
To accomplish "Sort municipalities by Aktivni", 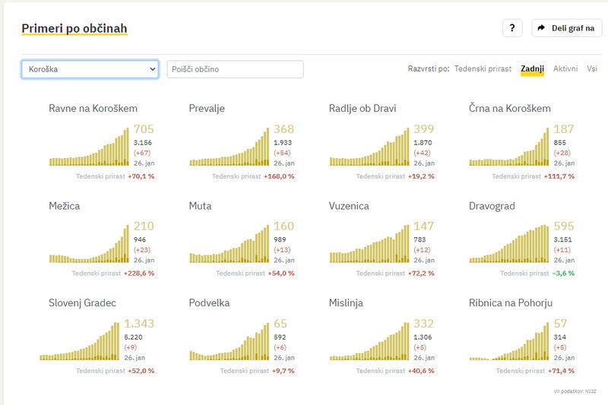I will (x=565, y=69).
